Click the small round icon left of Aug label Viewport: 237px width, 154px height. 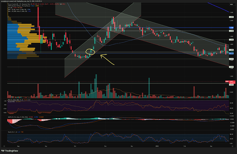click(x=4, y=146)
